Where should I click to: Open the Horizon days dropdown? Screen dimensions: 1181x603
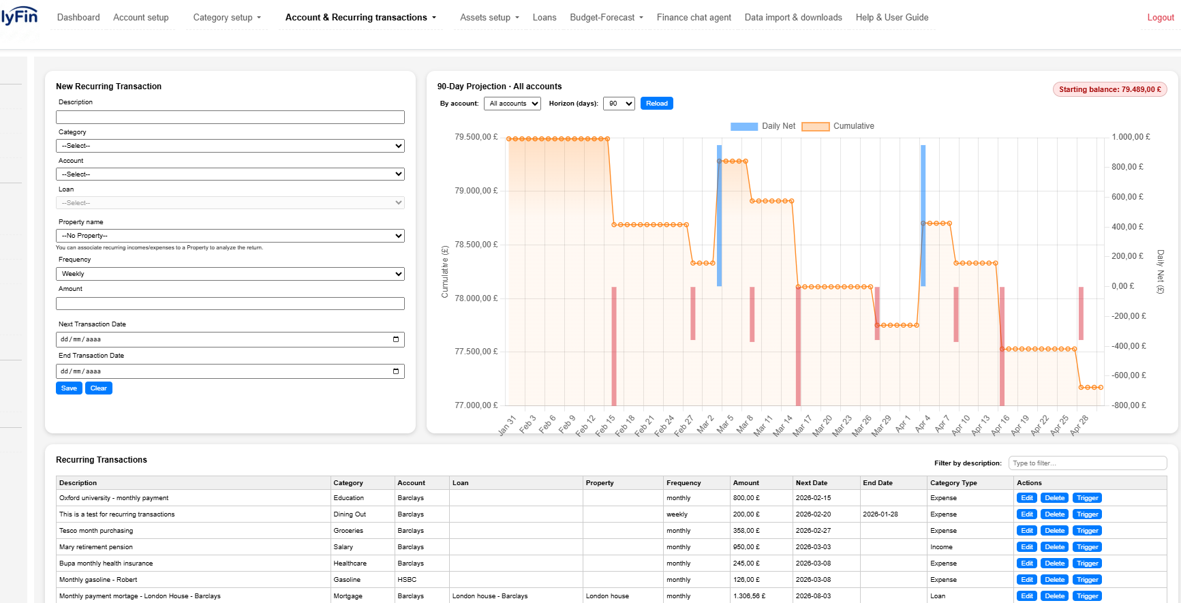pyautogui.click(x=619, y=104)
